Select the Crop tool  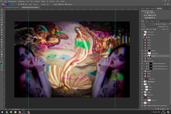coord(2,20)
